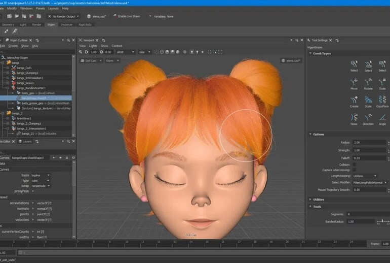Click the bangs_Cut1 scissors node icon
The width and height of the screenshot is (390, 263).
coord(15,68)
